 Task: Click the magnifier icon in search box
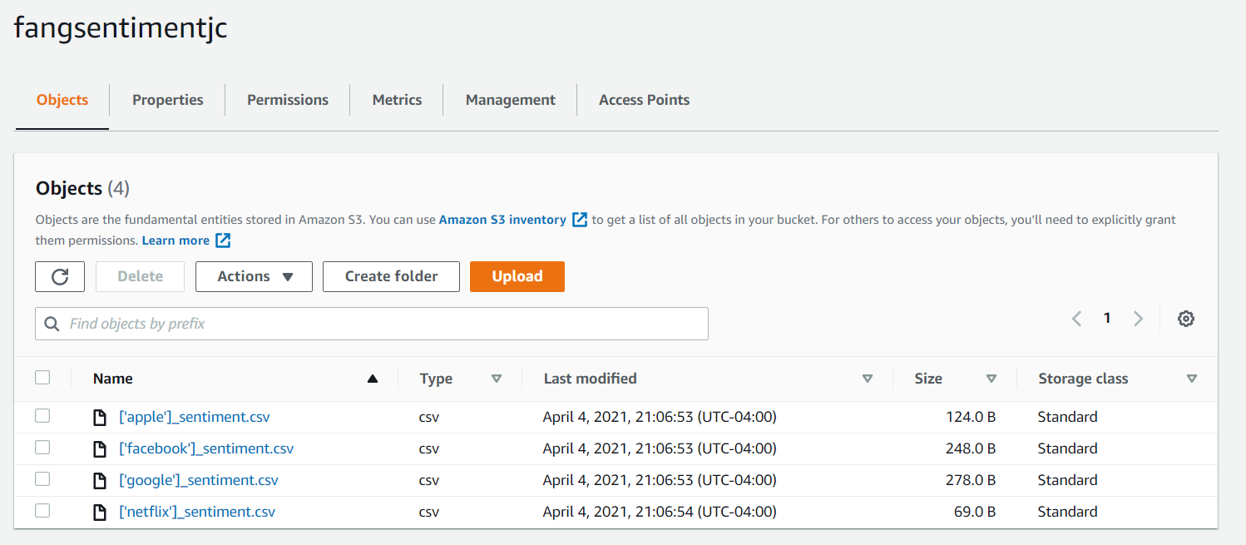[x=52, y=324]
